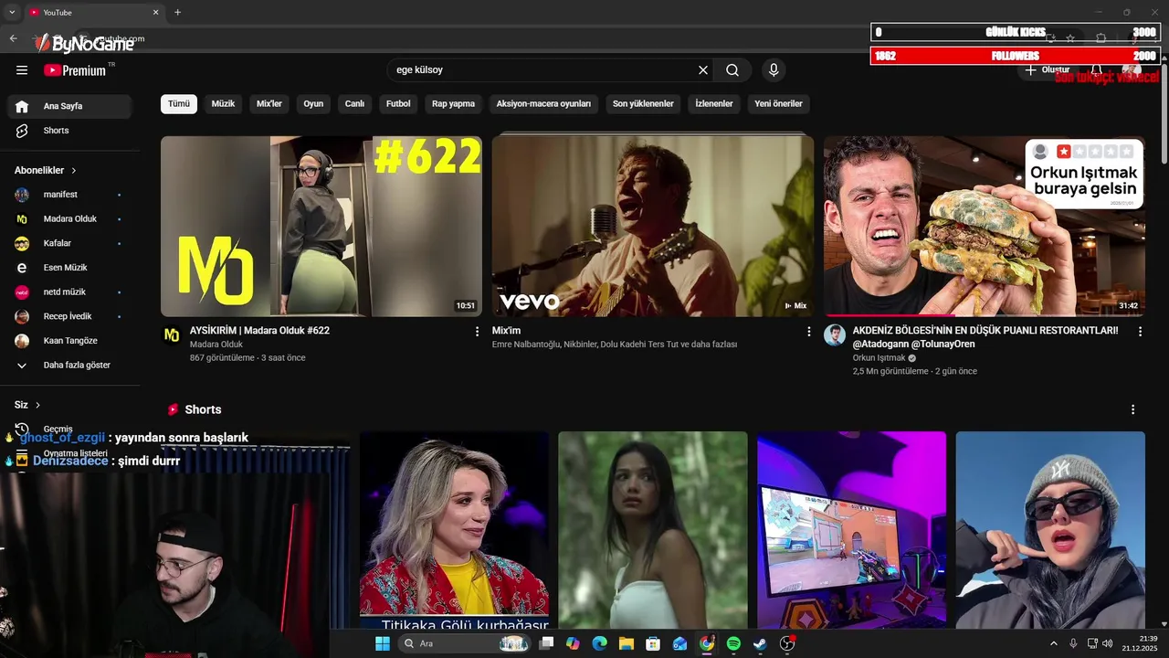Screen dimensions: 1169x658
Task: Open more options for Mix'im
Action: [808, 332]
